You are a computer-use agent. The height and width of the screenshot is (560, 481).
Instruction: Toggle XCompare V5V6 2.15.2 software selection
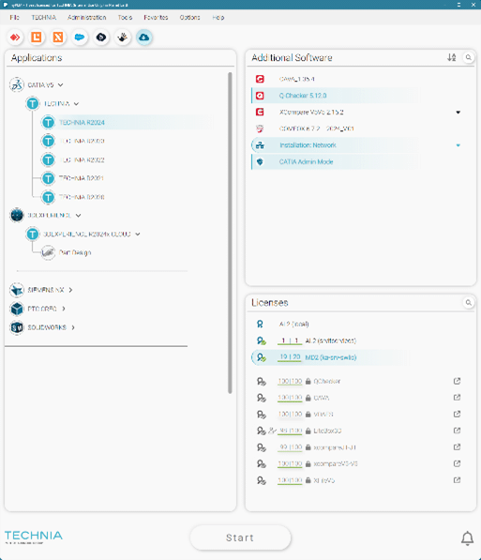pos(336,113)
